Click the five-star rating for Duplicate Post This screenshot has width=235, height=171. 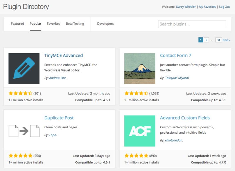coord(19,156)
